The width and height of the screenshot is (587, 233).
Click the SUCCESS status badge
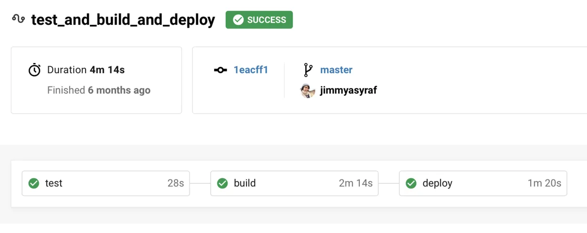[x=259, y=20]
